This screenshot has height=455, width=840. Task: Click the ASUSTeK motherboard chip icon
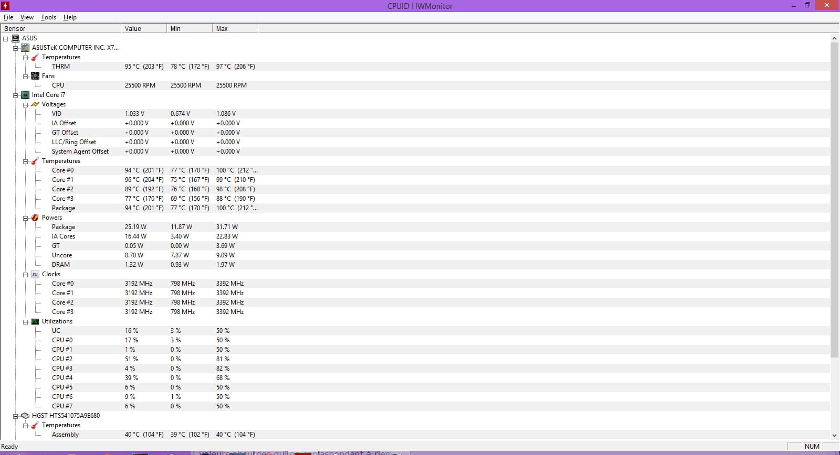tap(25, 48)
